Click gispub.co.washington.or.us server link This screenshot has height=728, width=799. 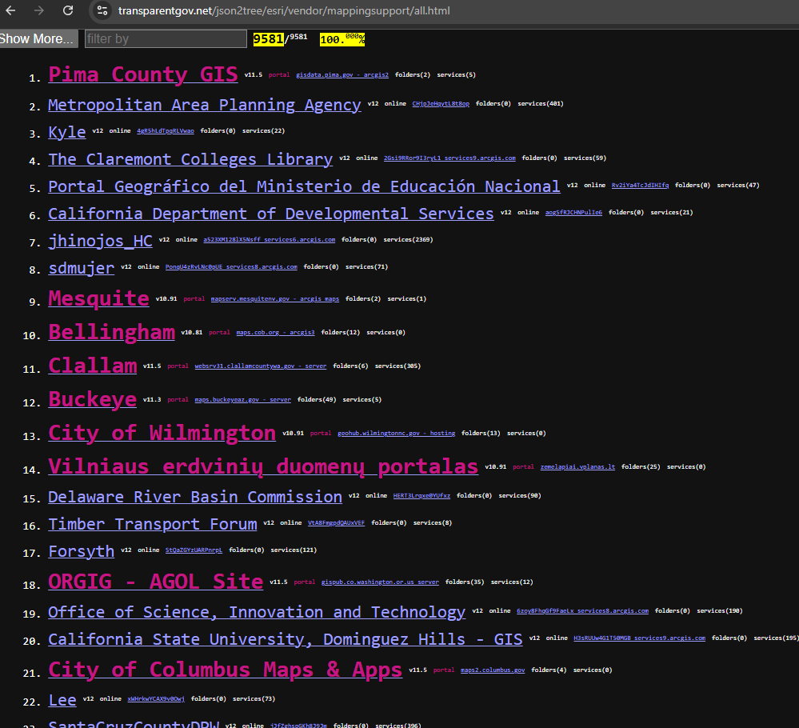[x=380, y=582]
